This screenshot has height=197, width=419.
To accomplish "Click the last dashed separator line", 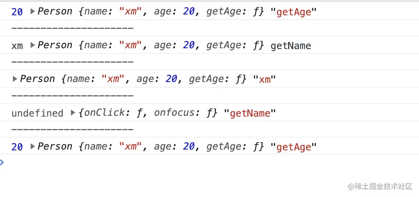I will point(73,130).
